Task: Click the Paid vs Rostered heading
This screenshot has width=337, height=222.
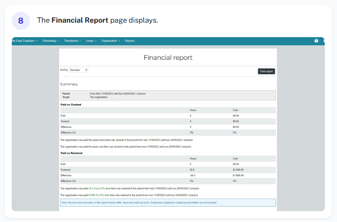Action: coord(71,153)
